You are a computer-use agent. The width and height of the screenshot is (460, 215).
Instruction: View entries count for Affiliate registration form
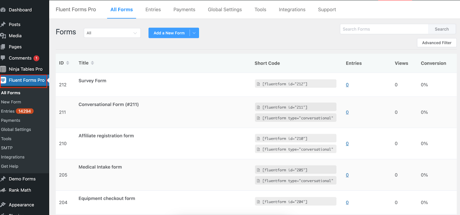click(x=347, y=144)
